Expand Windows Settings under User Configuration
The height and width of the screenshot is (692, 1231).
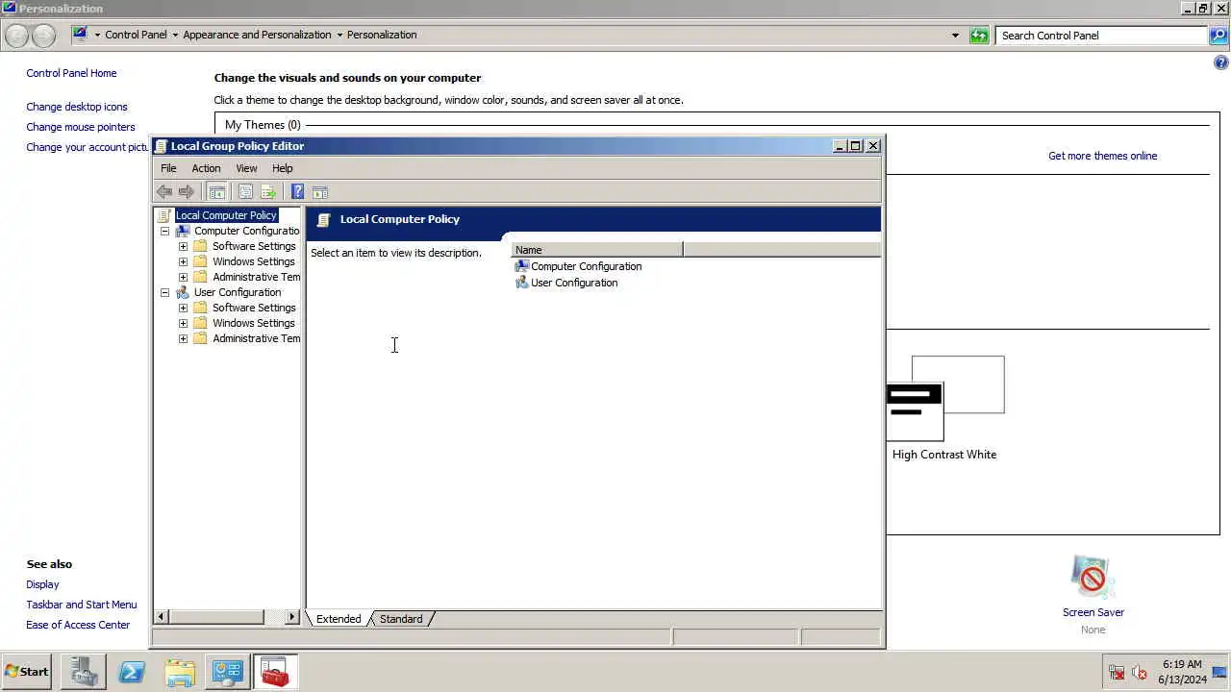tap(183, 323)
